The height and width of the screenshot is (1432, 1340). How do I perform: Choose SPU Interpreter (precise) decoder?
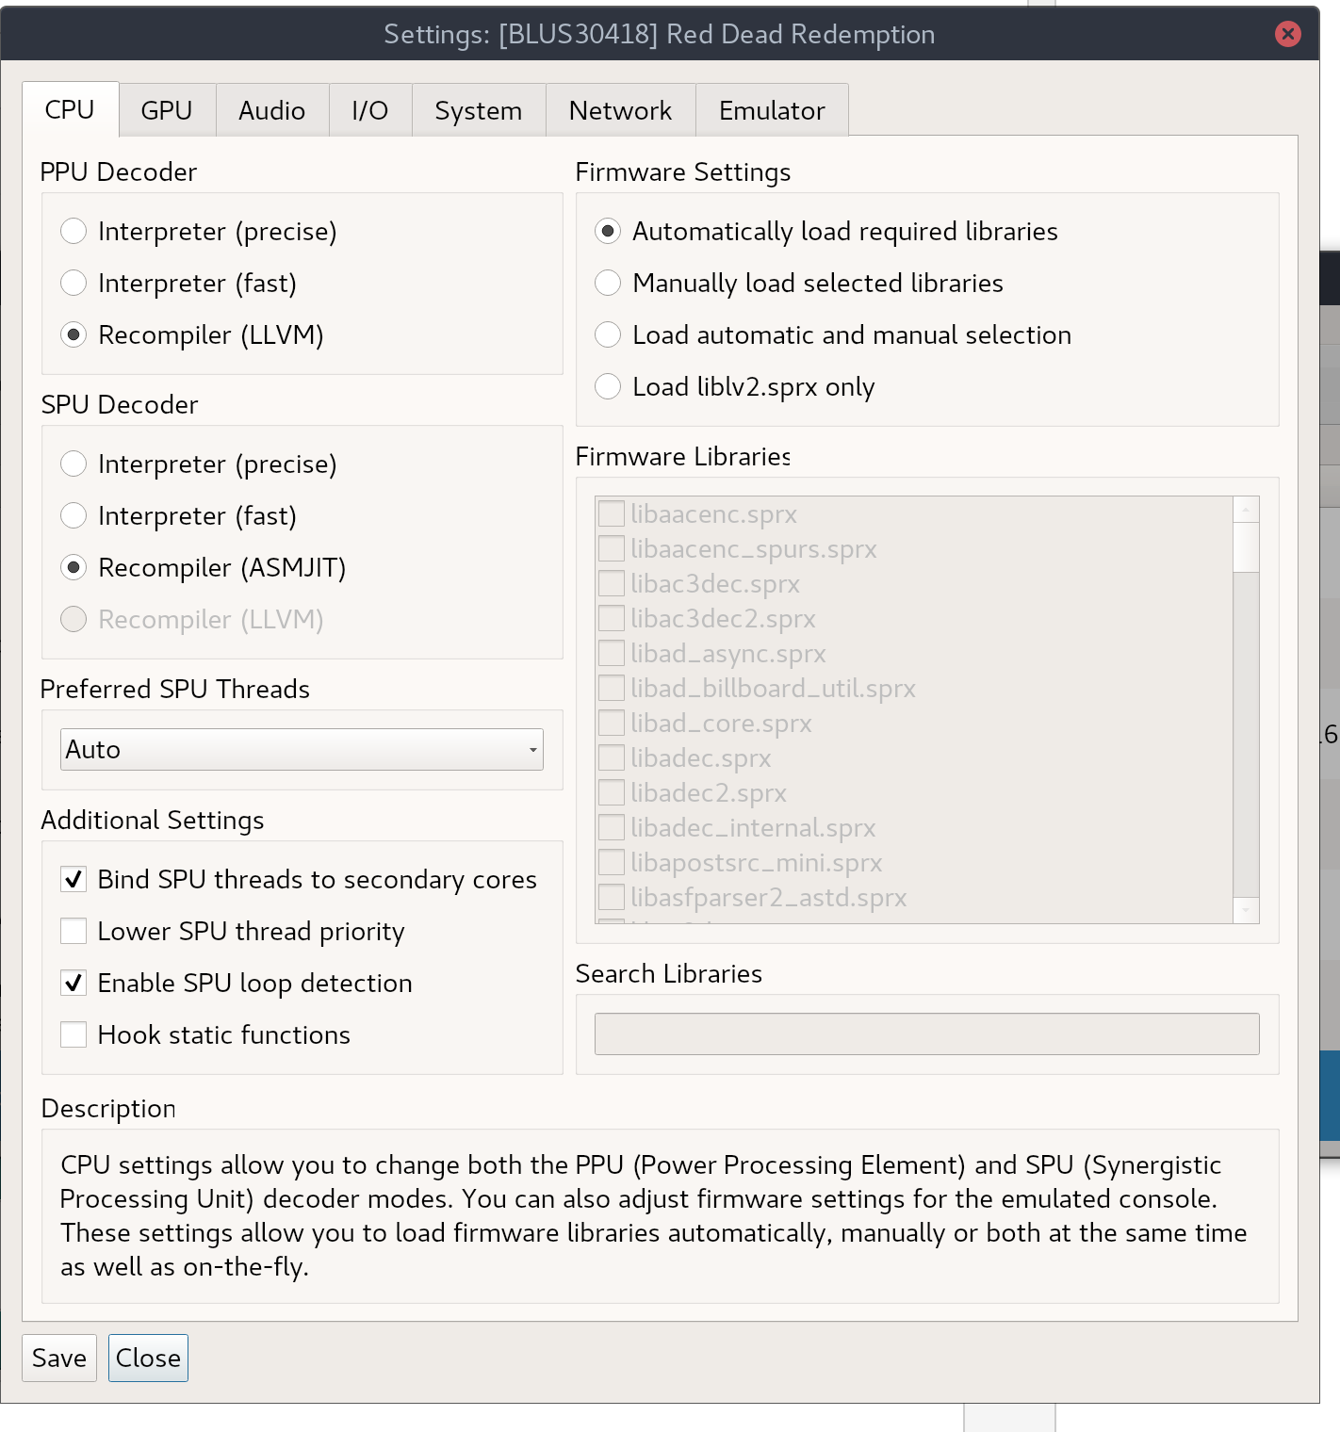point(199,464)
